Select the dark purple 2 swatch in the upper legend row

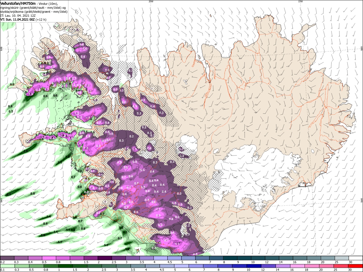[x=105, y=258]
